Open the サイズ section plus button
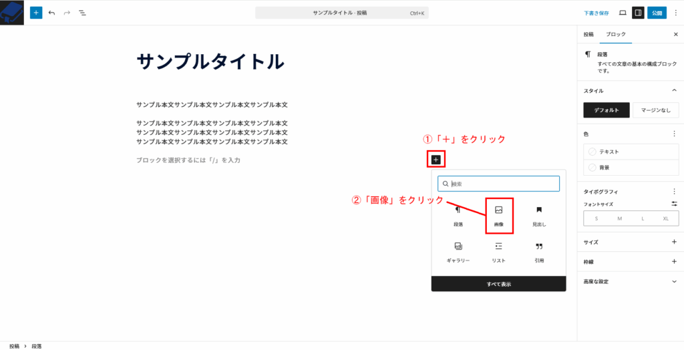Image resolution: width=684 pixels, height=350 pixels. click(674, 242)
